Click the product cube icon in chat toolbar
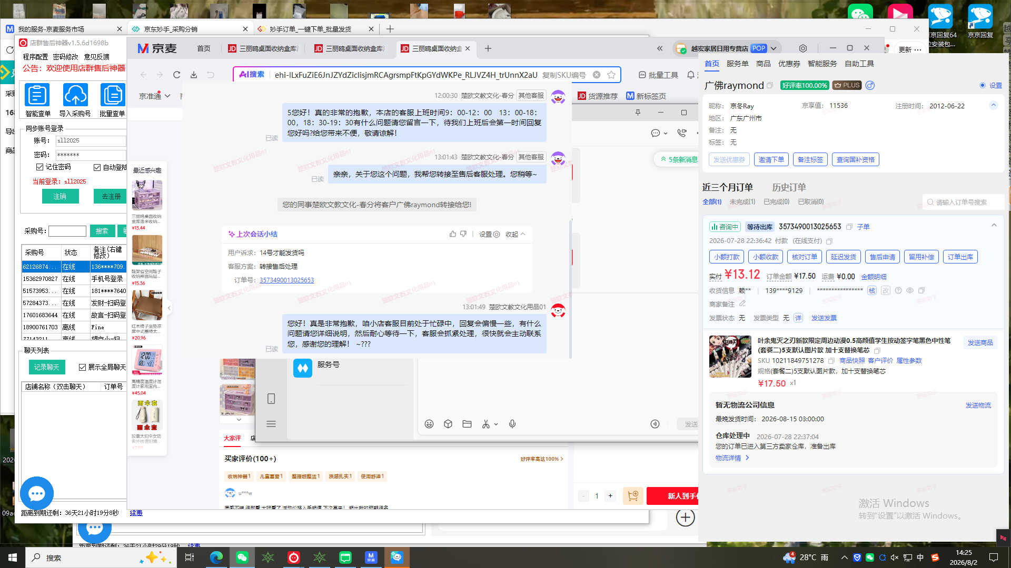1011x568 pixels. (448, 424)
